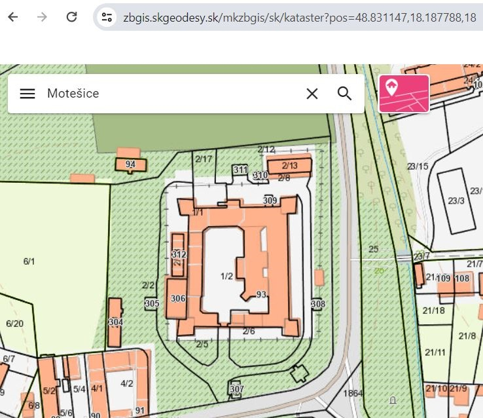
Task: Click the browser forward arrow
Action: pos(42,18)
